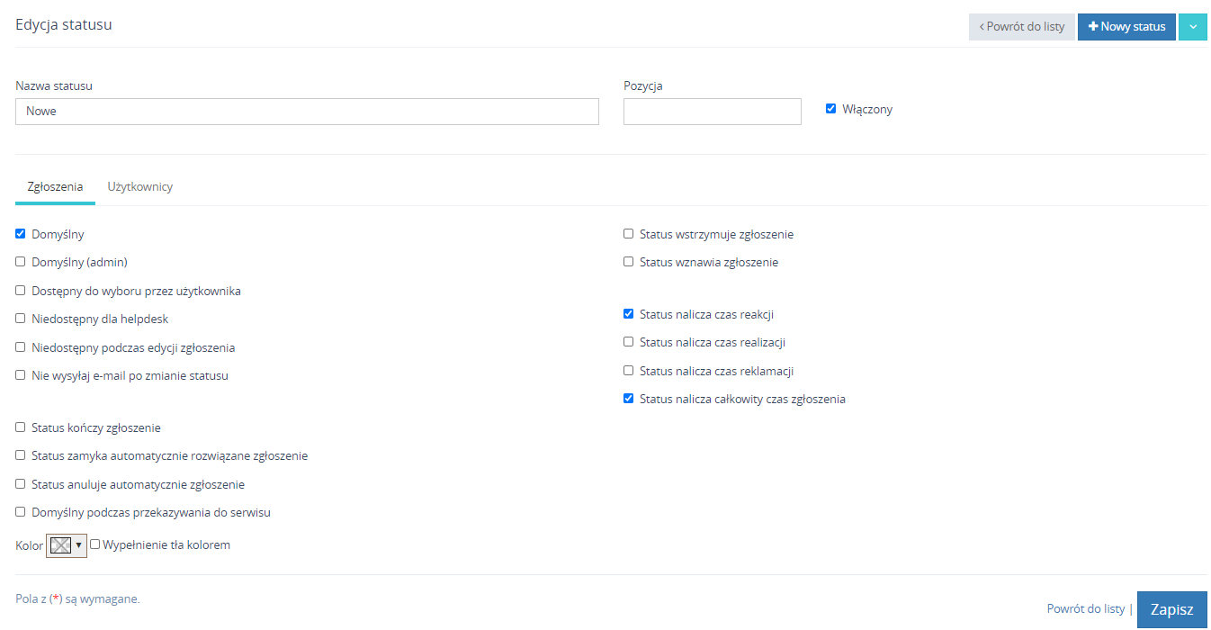Check Status wstrzymuje zgłoszenie
The height and width of the screenshot is (630, 1211).
629,234
